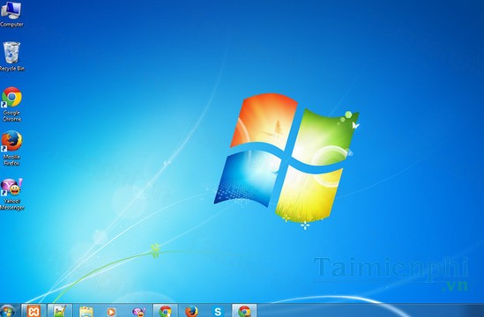Open Skype from the taskbar
The width and height of the screenshot is (484, 317).
coord(218,312)
